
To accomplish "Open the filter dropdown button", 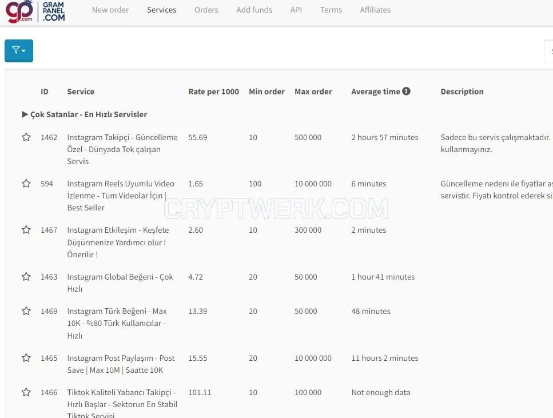I will pyautogui.click(x=19, y=51).
